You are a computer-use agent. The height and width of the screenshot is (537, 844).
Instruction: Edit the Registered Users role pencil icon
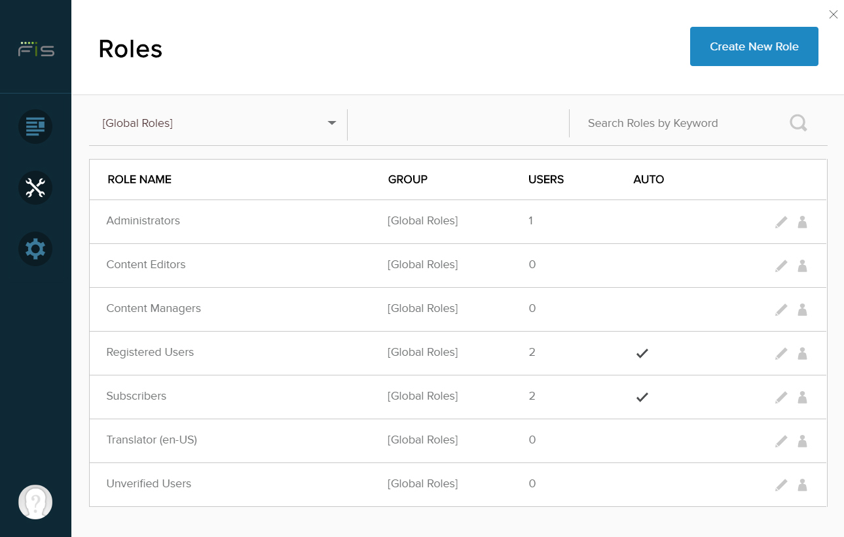pos(781,354)
